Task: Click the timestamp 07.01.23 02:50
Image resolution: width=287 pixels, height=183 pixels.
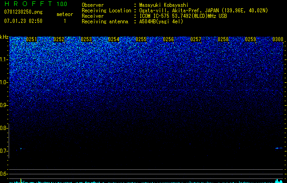Action: (x=23, y=21)
